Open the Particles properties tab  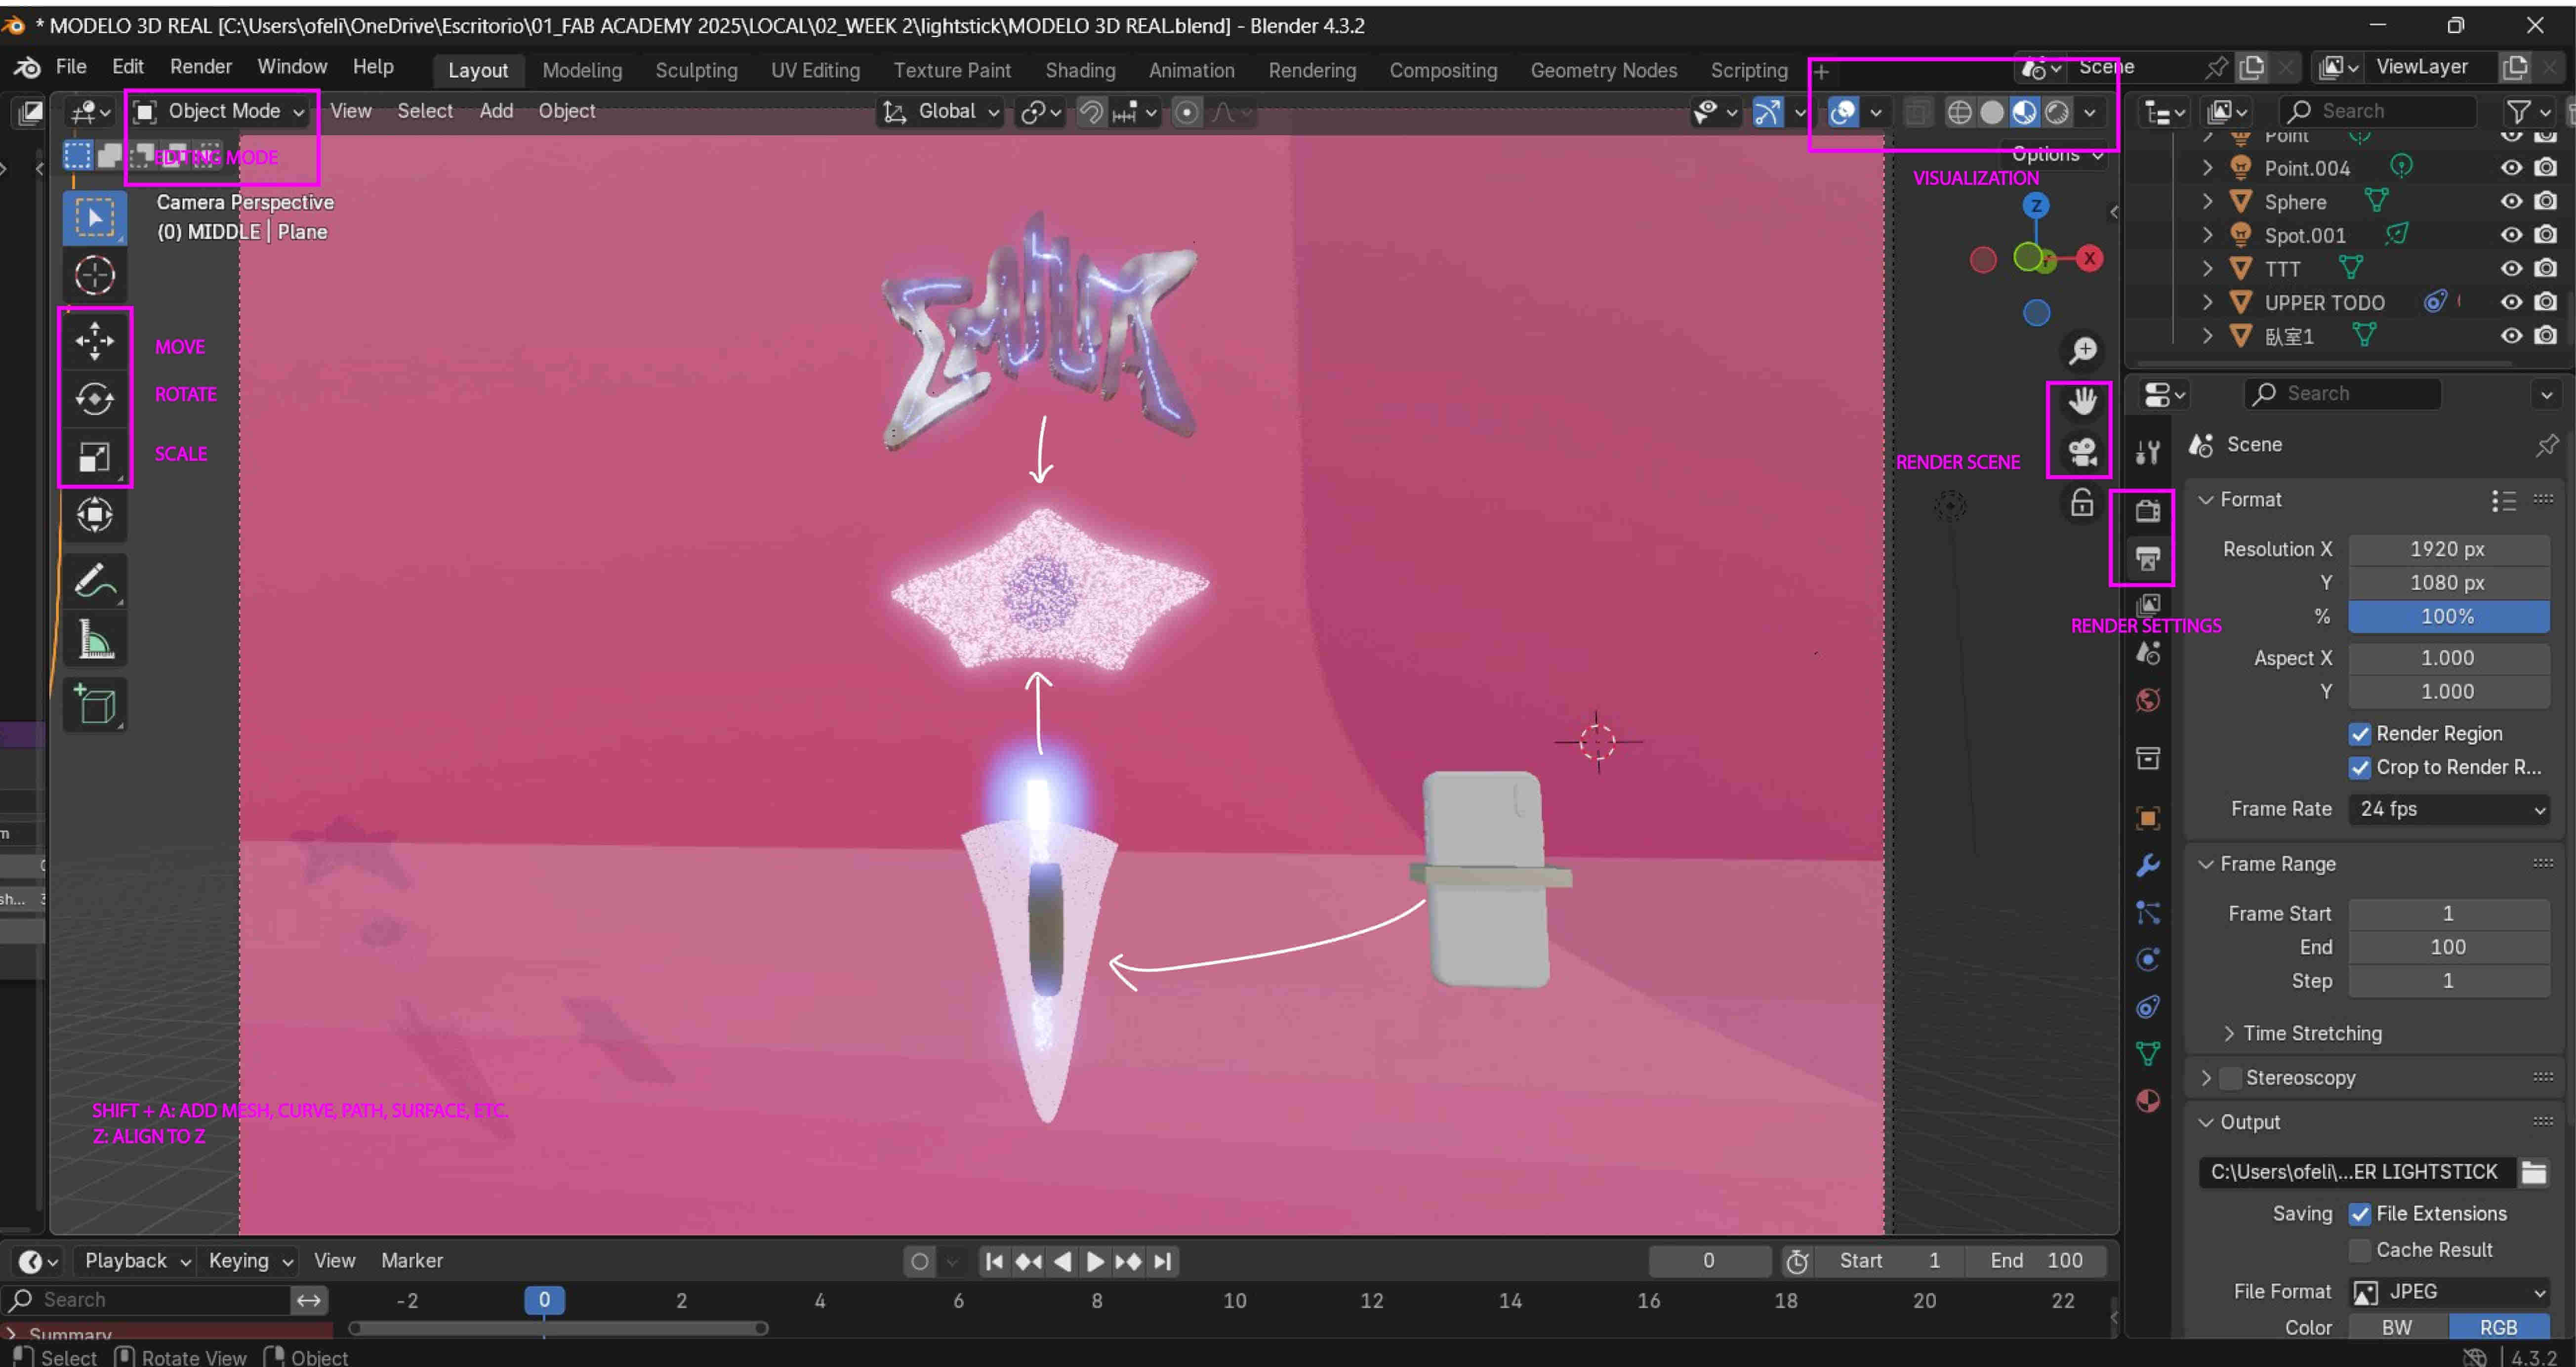pyautogui.click(x=2148, y=912)
